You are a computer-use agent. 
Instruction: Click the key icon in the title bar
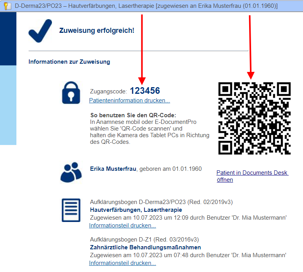[7, 6]
